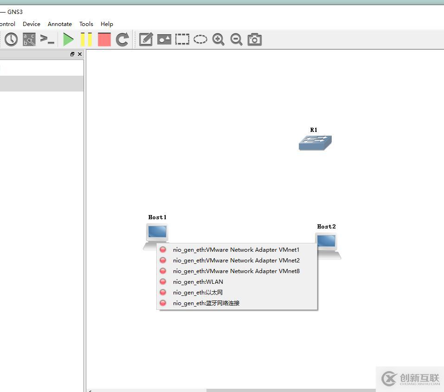Image resolution: width=444 pixels, height=392 pixels.
Task: Choose the nio_gen_eth:WLAN interface
Action: pyautogui.click(x=237, y=282)
